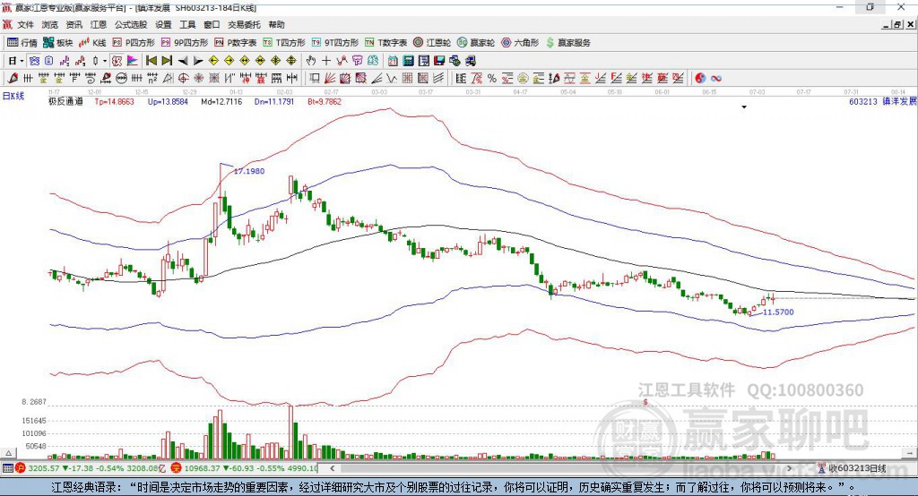The width and height of the screenshot is (918, 496).
Task: Click the 17.1980 high price label
Action: (x=249, y=171)
